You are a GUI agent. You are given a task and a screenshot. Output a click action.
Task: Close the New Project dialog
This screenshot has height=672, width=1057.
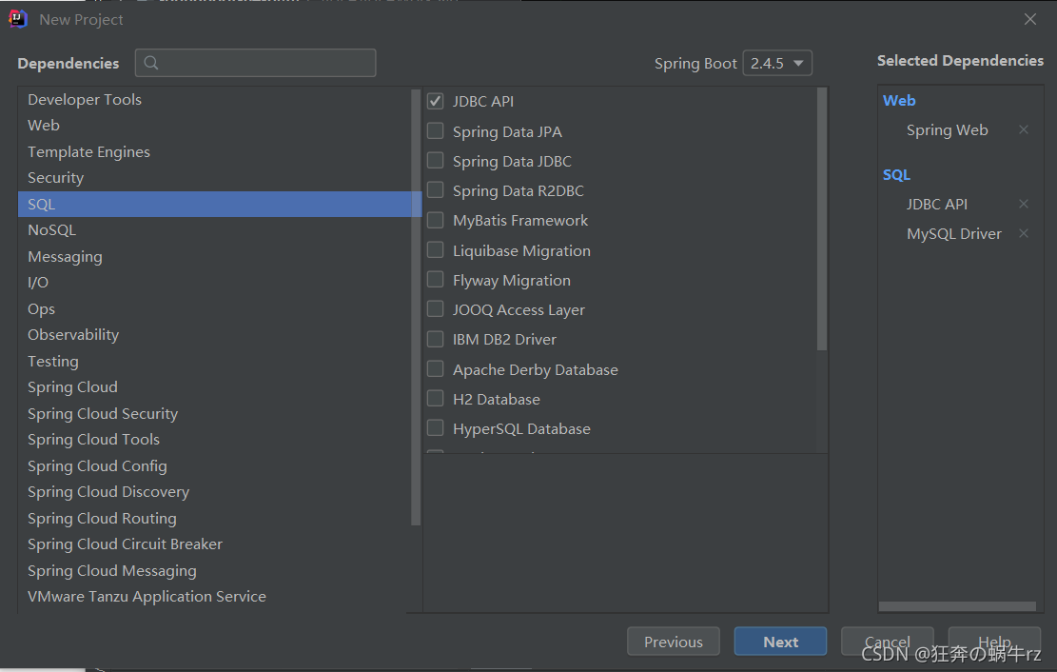click(x=1030, y=19)
